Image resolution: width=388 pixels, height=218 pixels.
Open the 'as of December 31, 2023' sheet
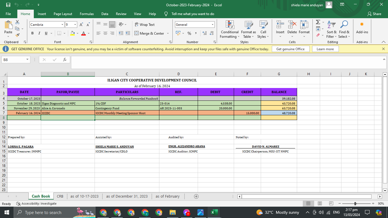127,196
